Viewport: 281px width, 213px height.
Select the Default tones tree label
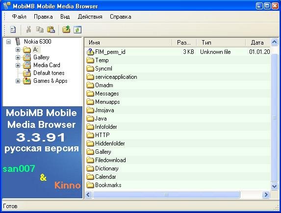[x=49, y=73]
